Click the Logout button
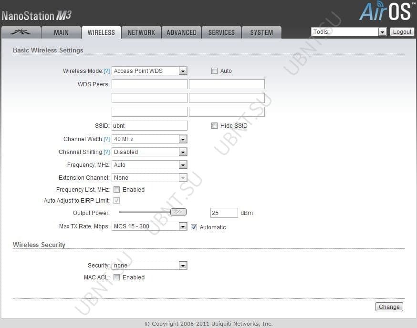 coord(402,32)
